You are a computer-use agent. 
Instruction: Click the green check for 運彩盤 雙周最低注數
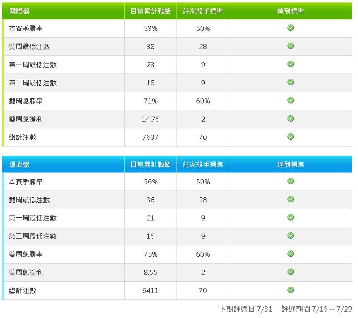(290, 200)
